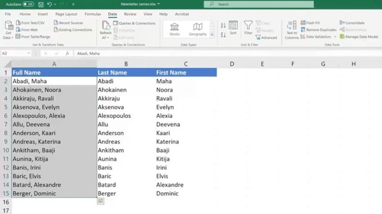Choose the Stocks data type

[x=174, y=29]
